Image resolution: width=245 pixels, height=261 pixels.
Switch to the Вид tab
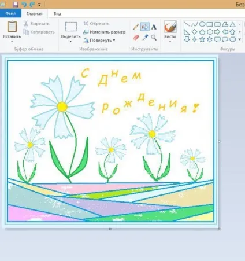tap(57, 14)
